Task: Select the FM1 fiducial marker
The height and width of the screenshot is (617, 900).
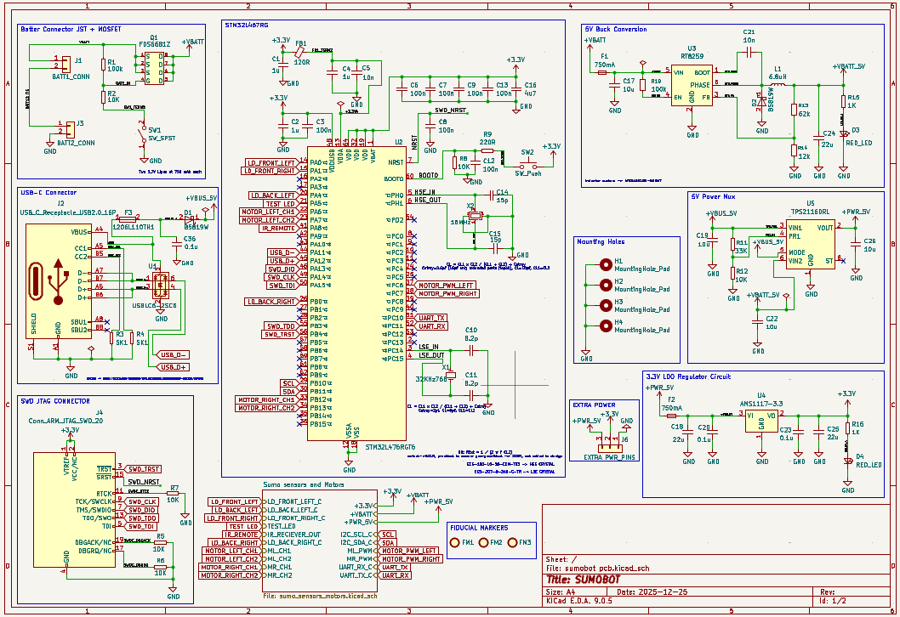Action: click(454, 542)
